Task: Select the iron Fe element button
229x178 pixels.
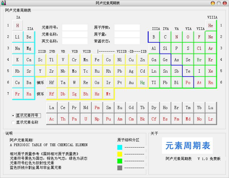Action: pyautogui.click(x=97, y=60)
